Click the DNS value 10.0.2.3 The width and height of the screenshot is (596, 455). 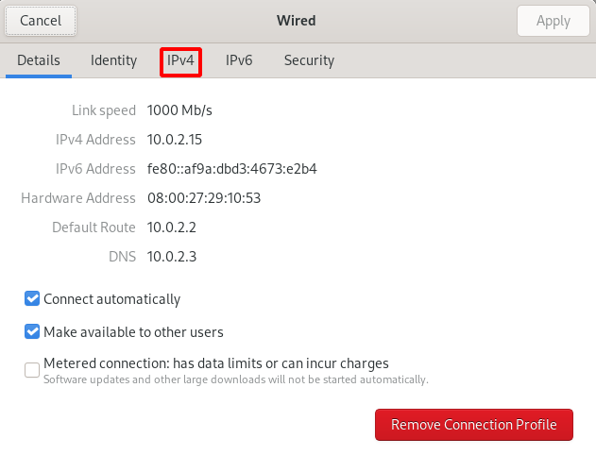171,257
